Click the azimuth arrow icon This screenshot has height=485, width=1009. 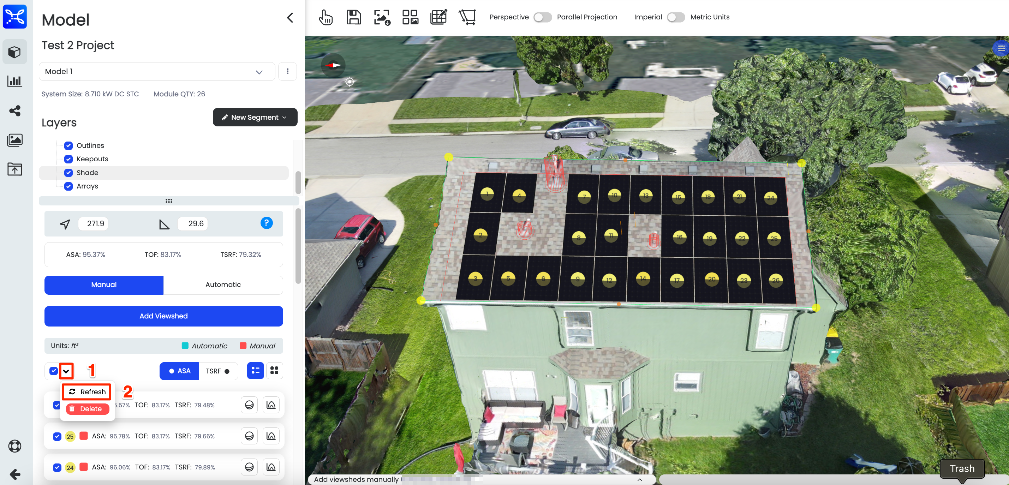(x=65, y=224)
